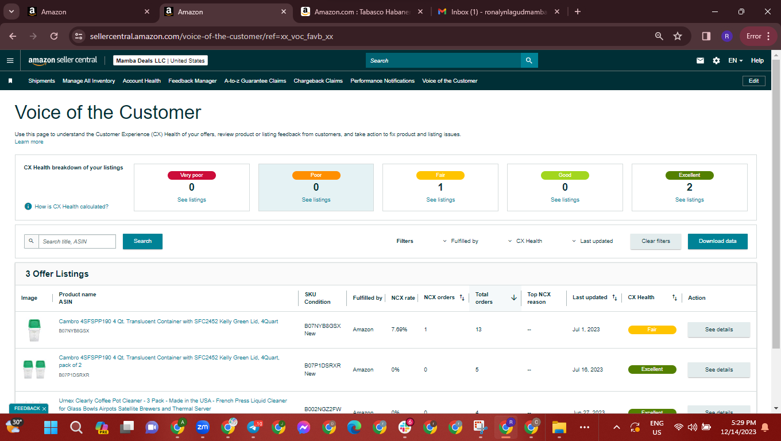Open the Chrome profile avatar R
781x441 pixels.
726,36
